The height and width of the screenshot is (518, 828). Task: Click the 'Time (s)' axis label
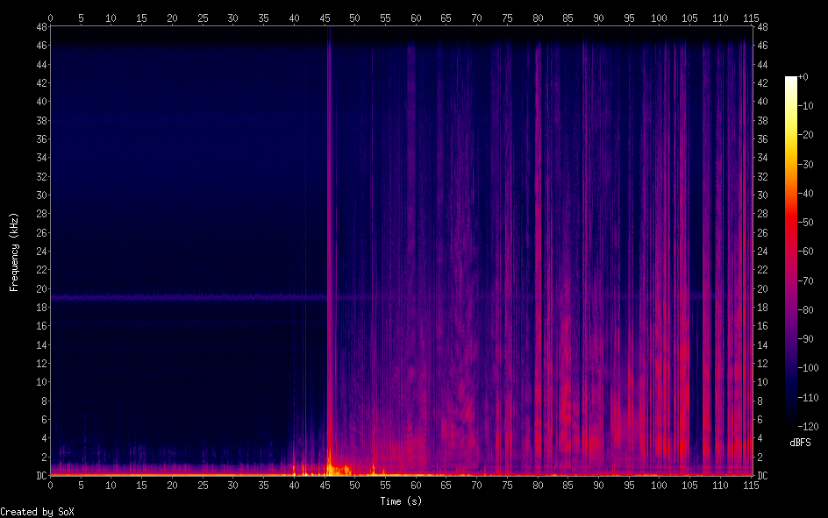[400, 501]
